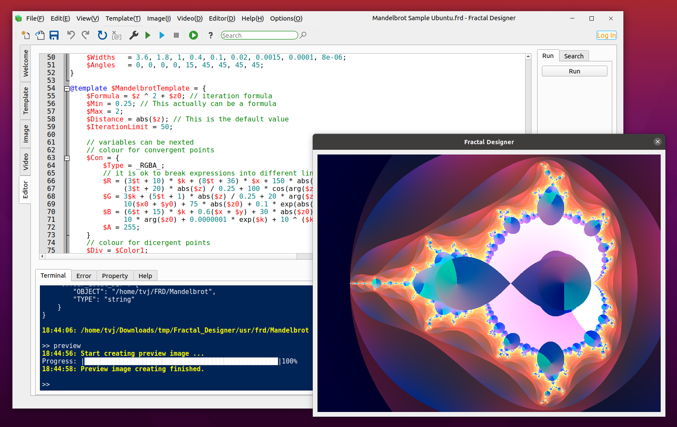Save the file with the floppy icon
677x427 pixels.
pyautogui.click(x=54, y=35)
